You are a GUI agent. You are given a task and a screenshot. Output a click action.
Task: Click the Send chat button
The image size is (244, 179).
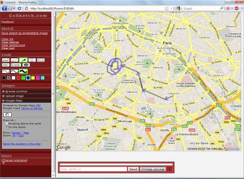133,169
